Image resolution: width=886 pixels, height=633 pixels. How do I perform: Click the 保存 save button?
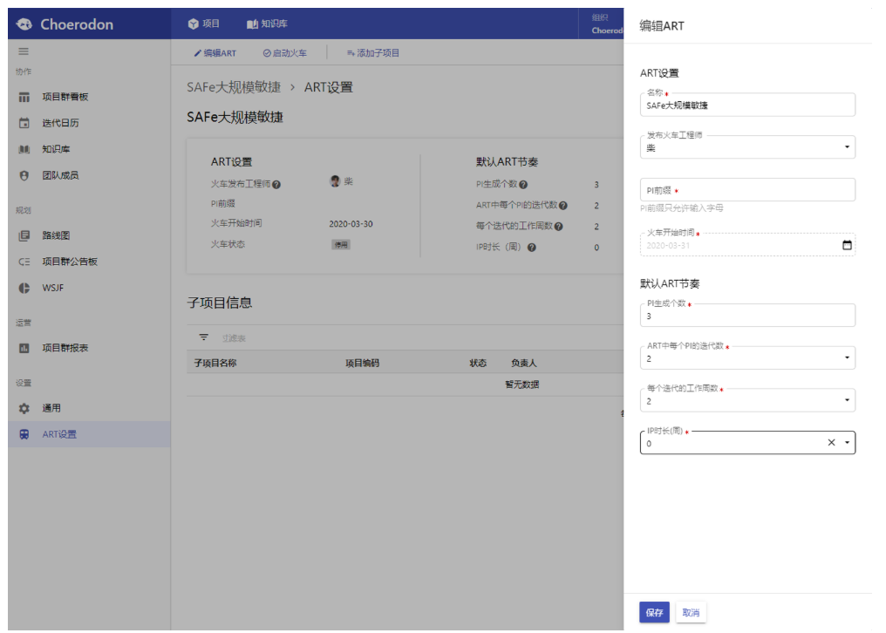pos(654,613)
